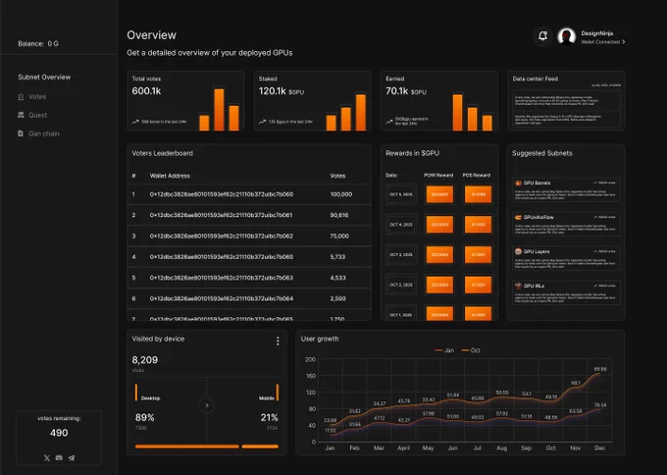Click the tallest bar in Total votes chart
Image resolution: width=667 pixels, height=475 pixels.
[x=219, y=110]
